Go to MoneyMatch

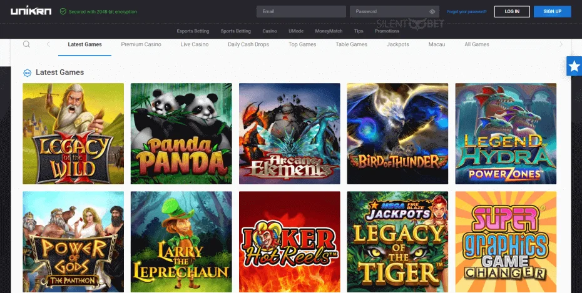(x=329, y=31)
